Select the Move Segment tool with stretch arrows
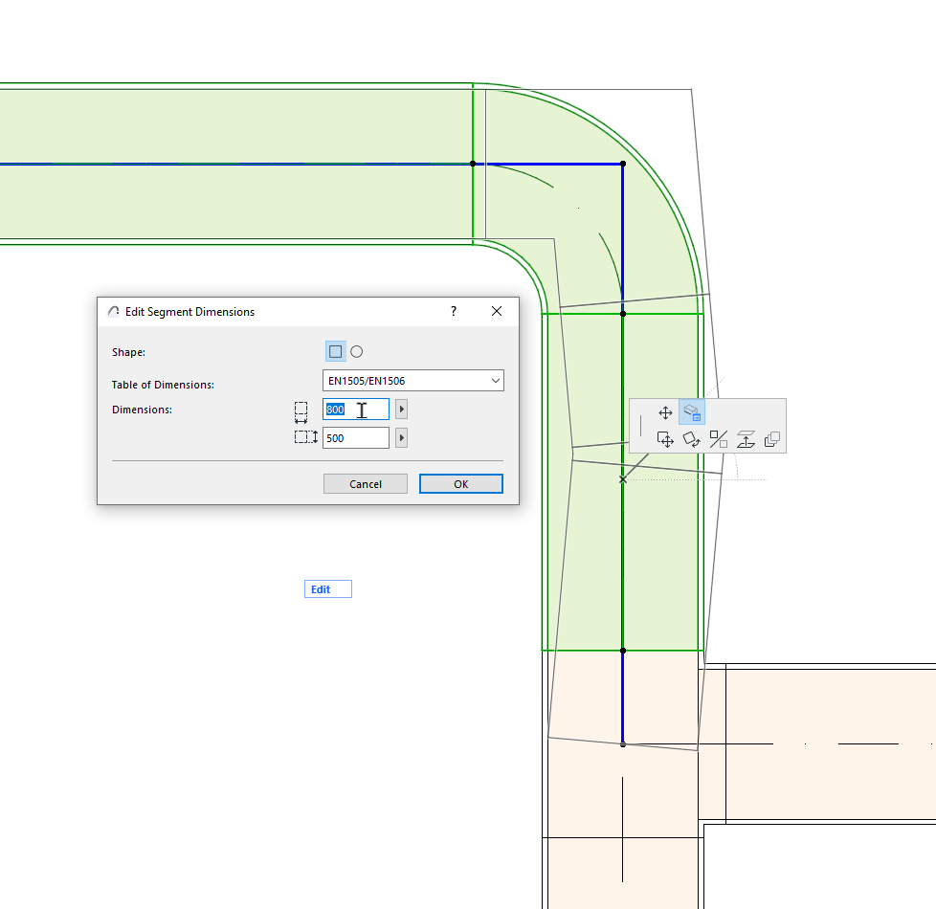This screenshot has width=936, height=909. coord(665,439)
